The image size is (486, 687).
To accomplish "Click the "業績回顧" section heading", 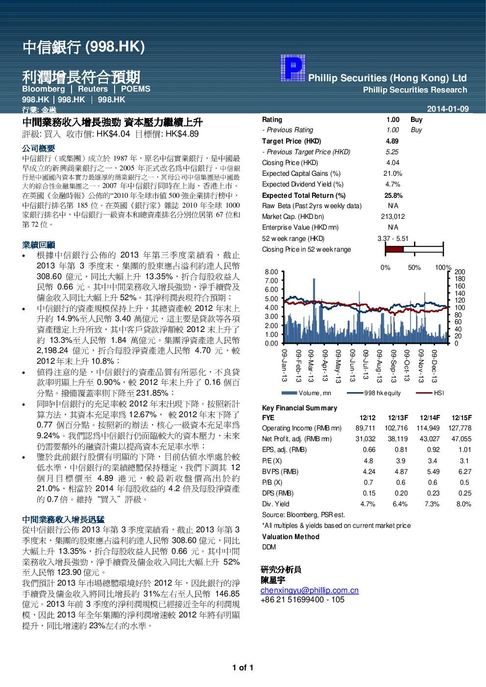I will [x=38, y=245].
